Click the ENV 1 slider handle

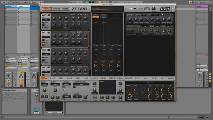(x=162, y=15)
